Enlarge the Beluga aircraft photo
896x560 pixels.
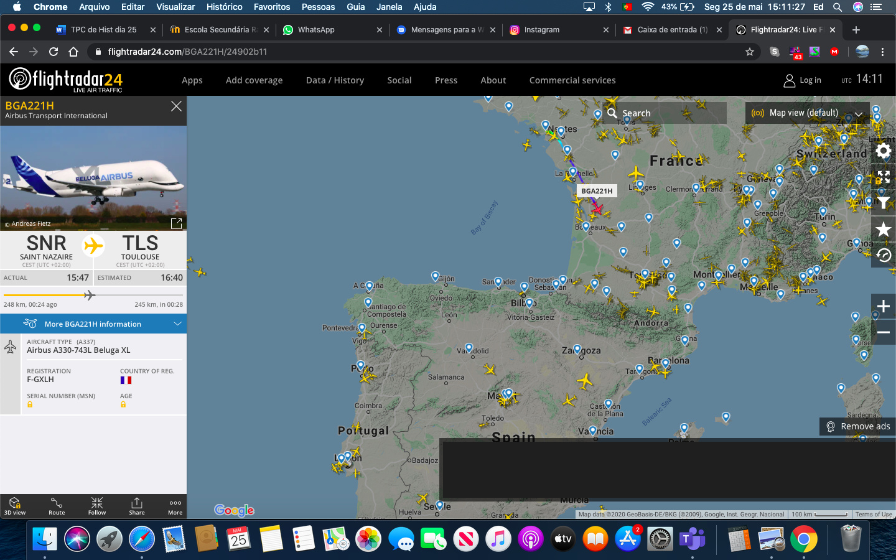[x=176, y=223]
